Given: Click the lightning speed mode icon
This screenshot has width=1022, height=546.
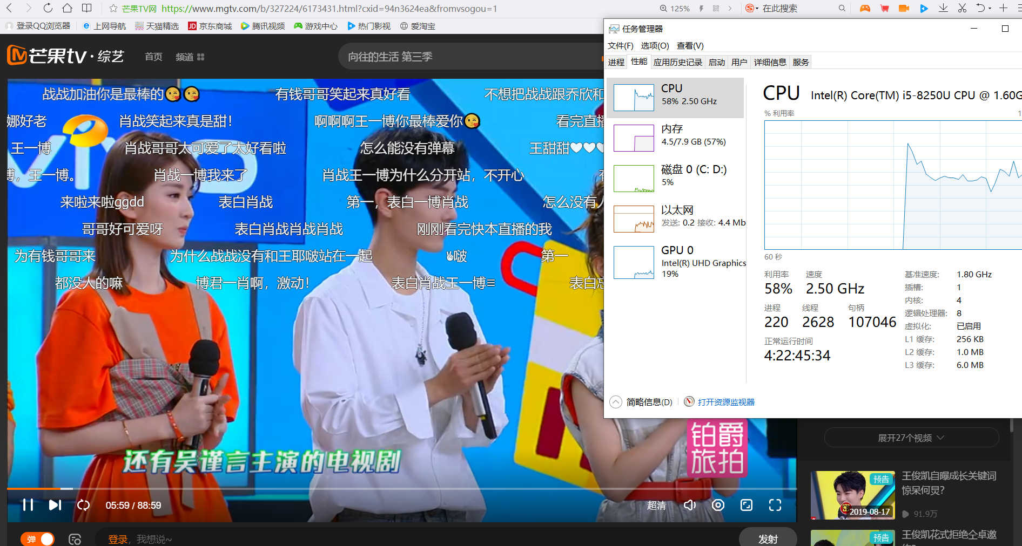Looking at the screenshot, I should tap(701, 9).
